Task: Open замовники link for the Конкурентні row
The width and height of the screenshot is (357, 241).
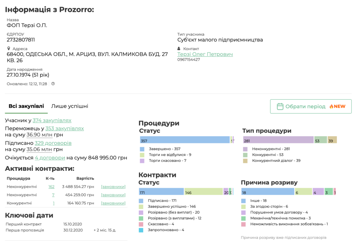Action: [x=113, y=203]
